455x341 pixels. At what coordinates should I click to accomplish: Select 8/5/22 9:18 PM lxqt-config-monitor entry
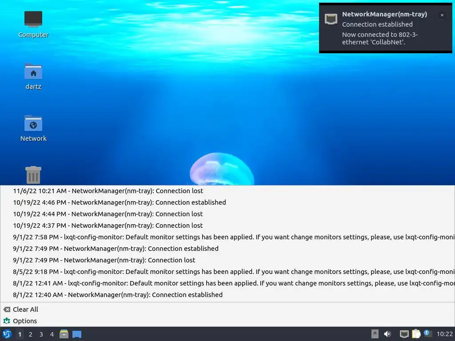click(227, 272)
